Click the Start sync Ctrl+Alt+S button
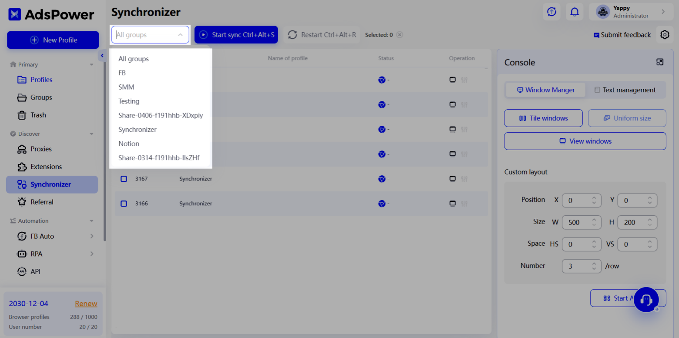Viewport: 679px width, 338px height. (236, 34)
